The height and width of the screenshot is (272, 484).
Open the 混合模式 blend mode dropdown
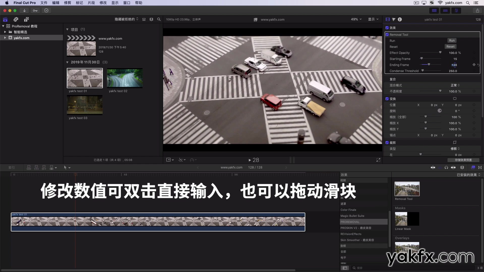coord(455,85)
